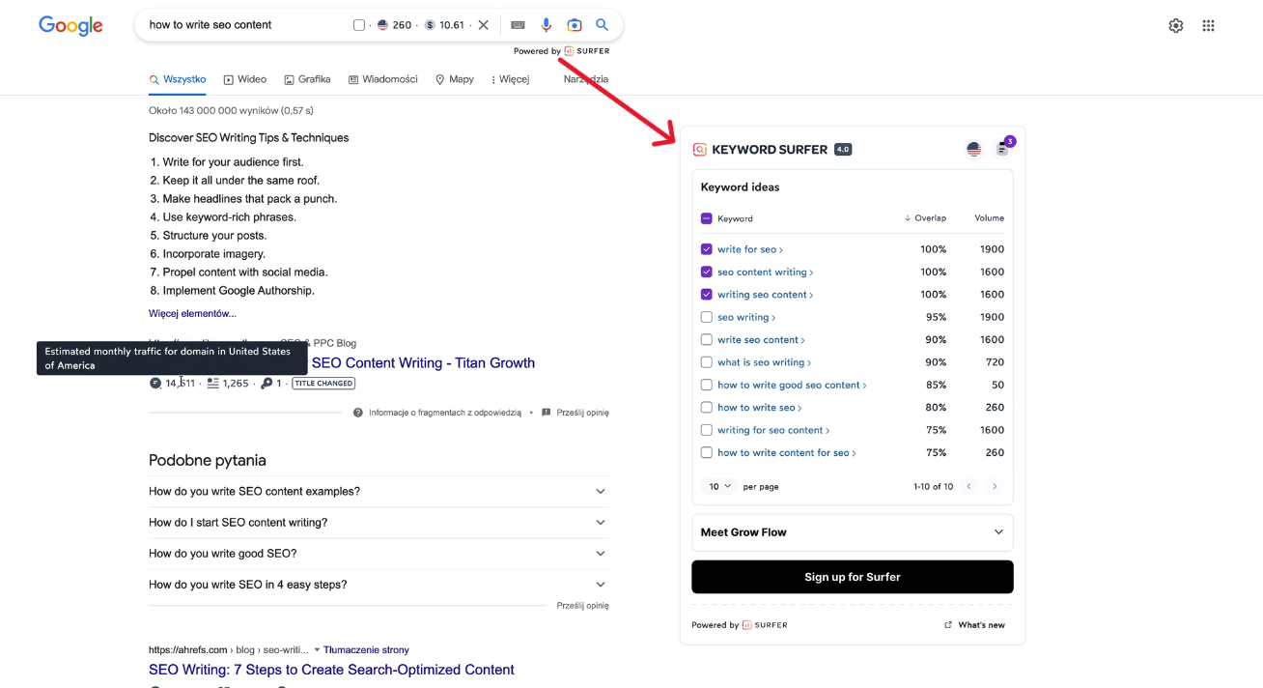This screenshot has width=1263, height=688.
Task: Click the featured snippet info question icon
Action: click(x=358, y=413)
